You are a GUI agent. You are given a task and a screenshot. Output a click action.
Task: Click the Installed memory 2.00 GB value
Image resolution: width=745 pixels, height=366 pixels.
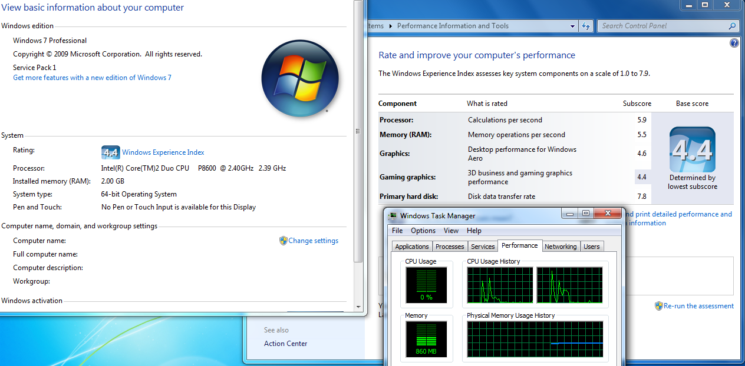tap(113, 181)
